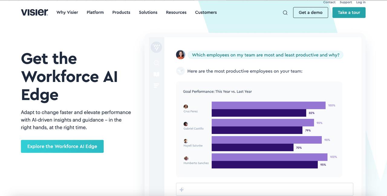Open the Contact link
This screenshot has height=196, width=387.
329,2
